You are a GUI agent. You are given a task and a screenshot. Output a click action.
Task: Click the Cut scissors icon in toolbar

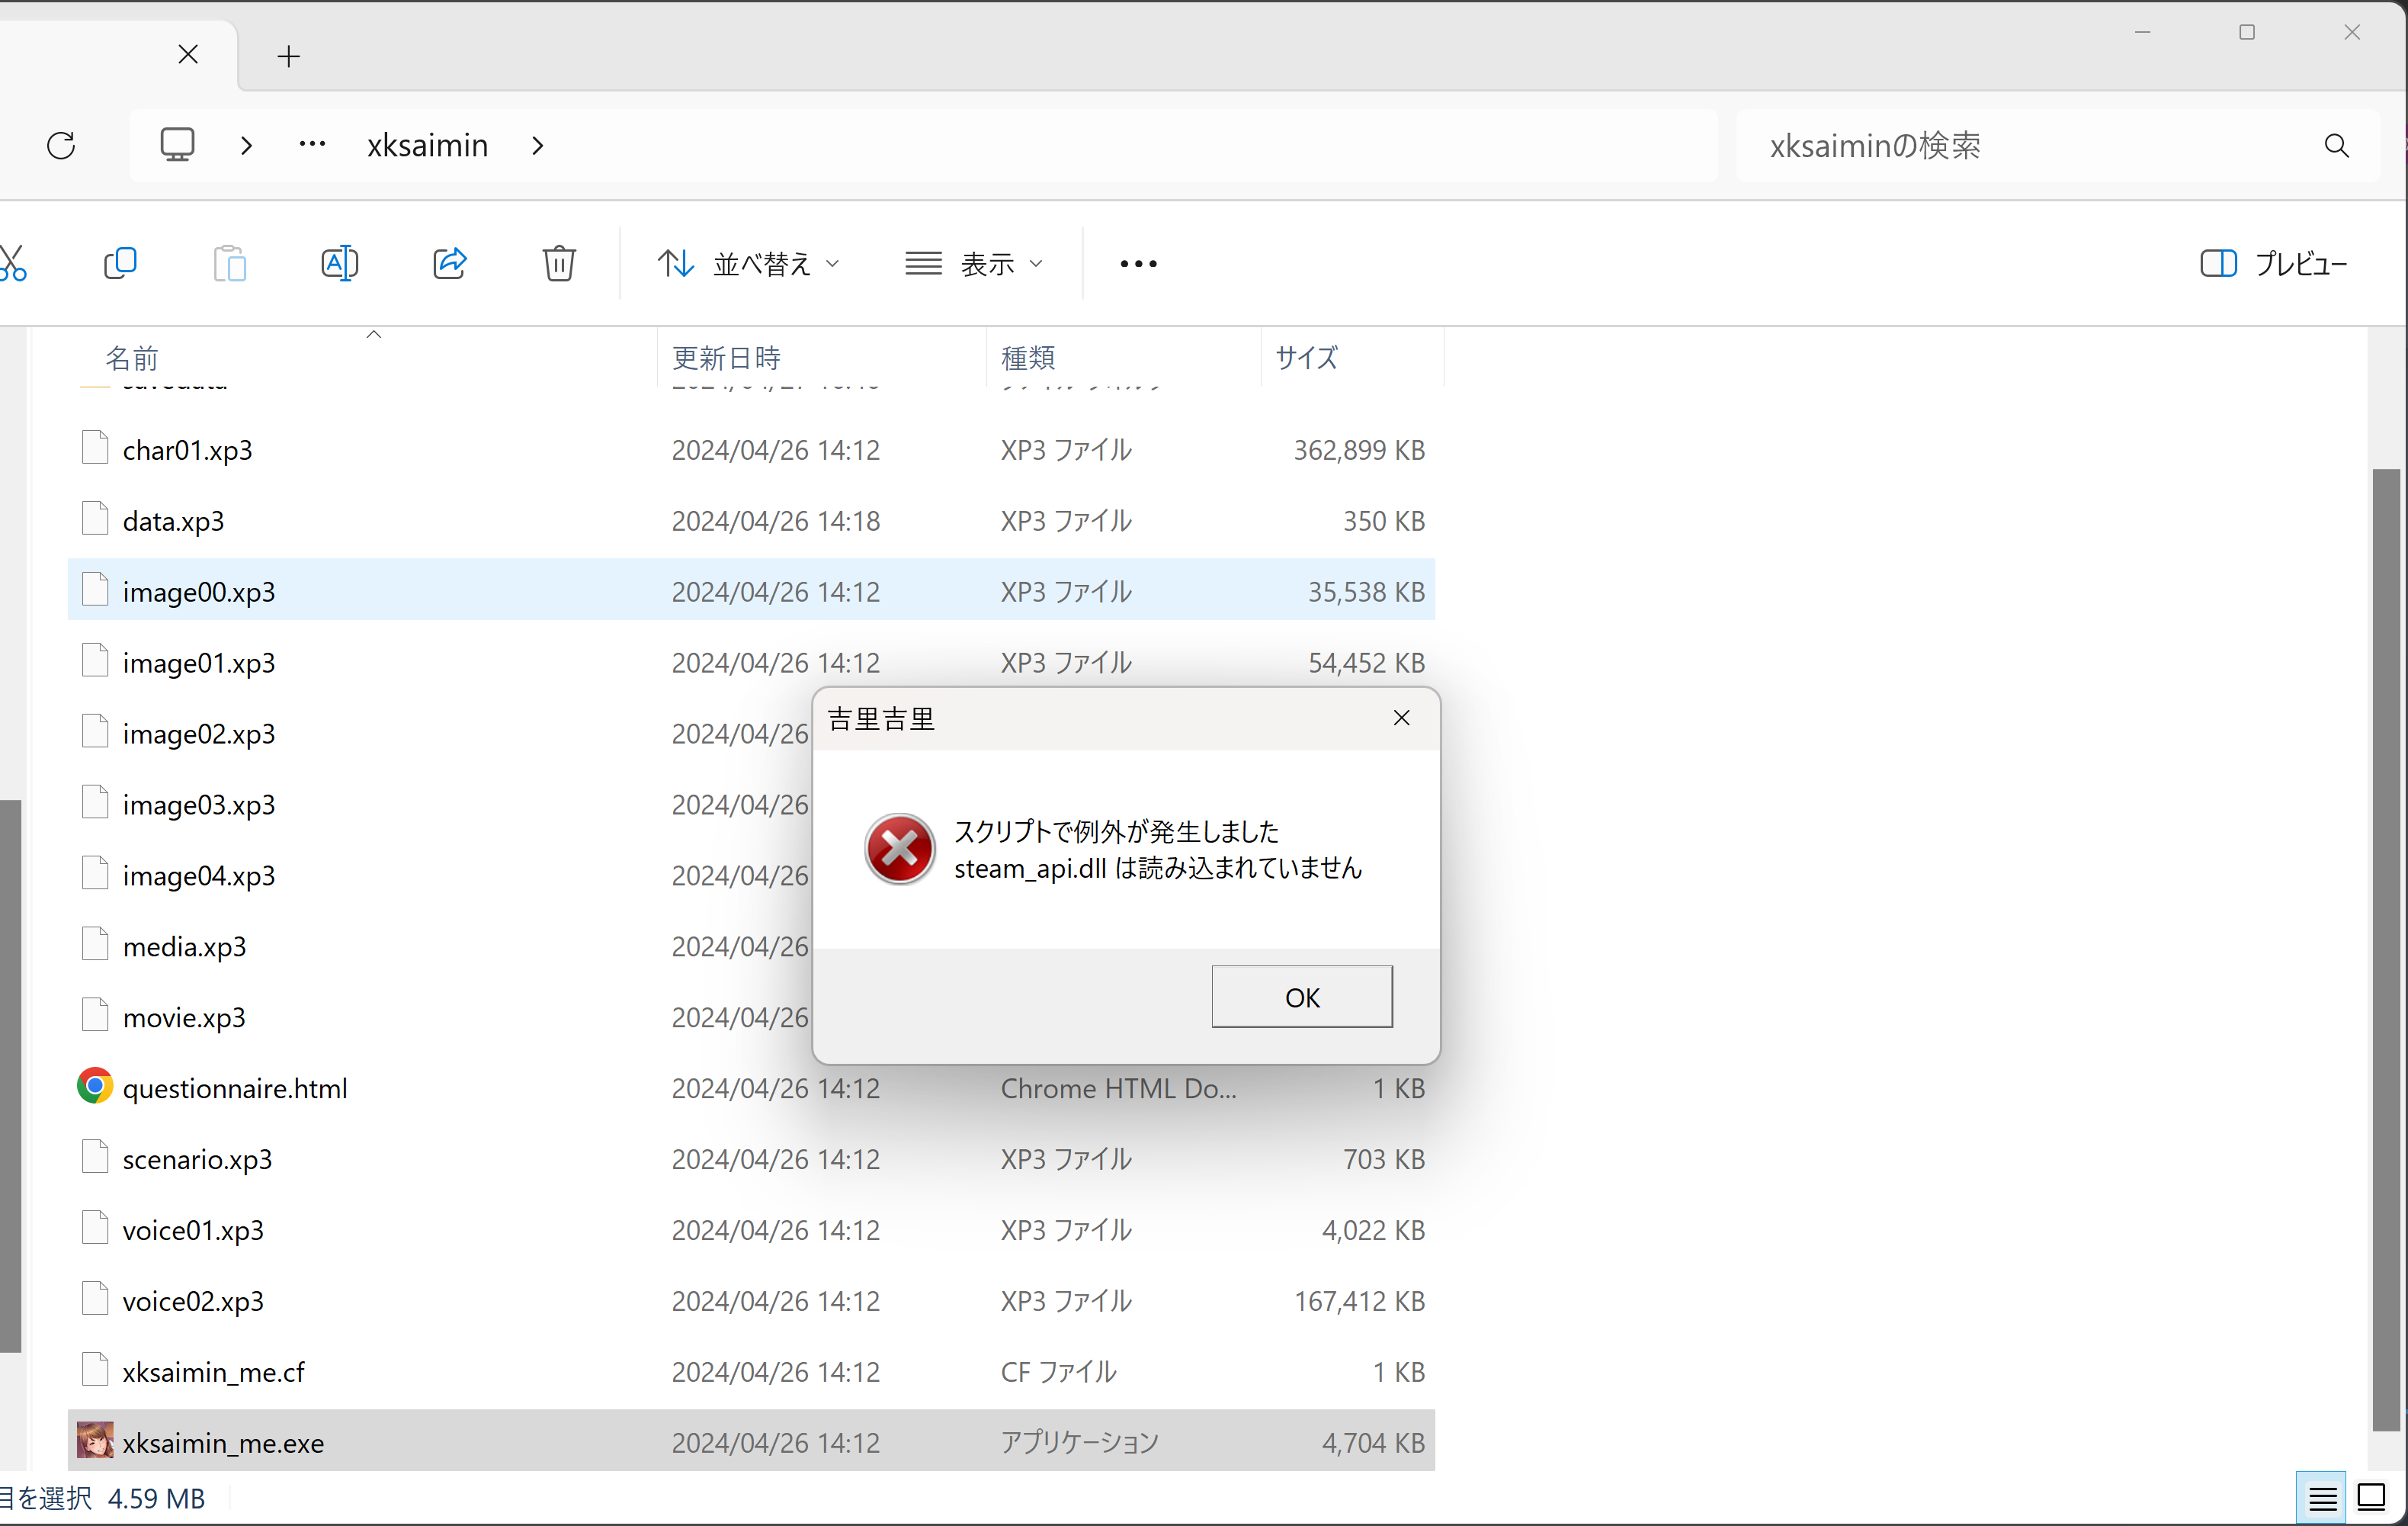tap(12, 264)
